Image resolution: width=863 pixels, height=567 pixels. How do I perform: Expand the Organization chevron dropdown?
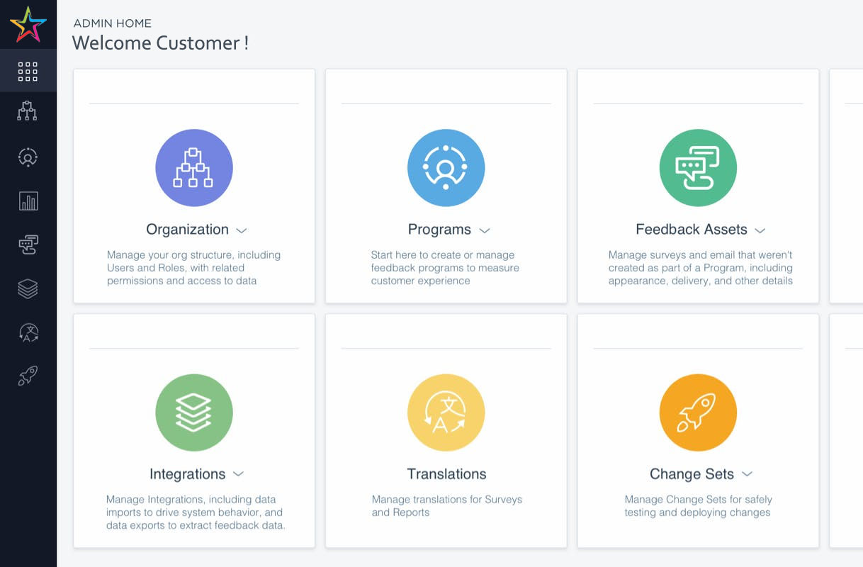coord(242,230)
